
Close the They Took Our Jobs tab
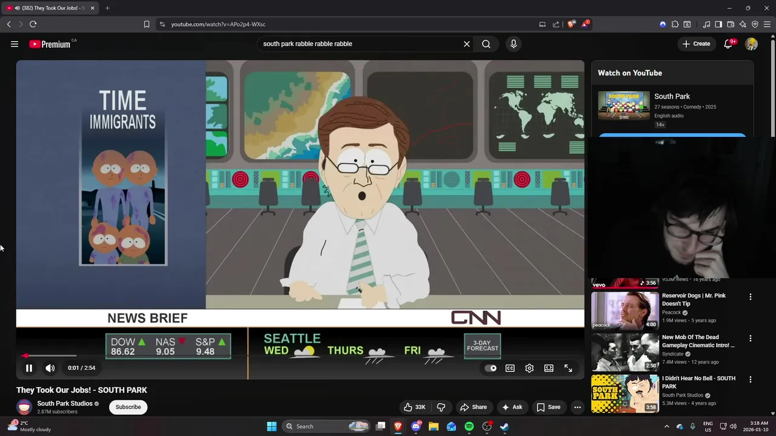pyautogui.click(x=92, y=8)
